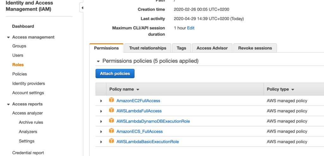Click AWS managed policy in the AmazonEC2FullAccess row
The image size is (324, 156).
point(287,101)
